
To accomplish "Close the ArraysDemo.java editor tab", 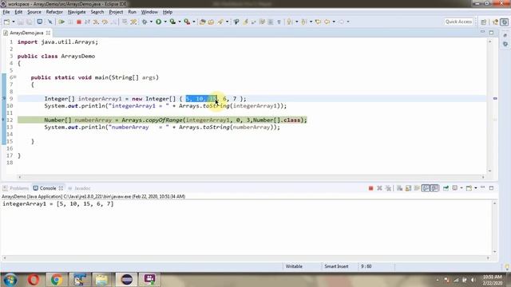I will [48, 33].
